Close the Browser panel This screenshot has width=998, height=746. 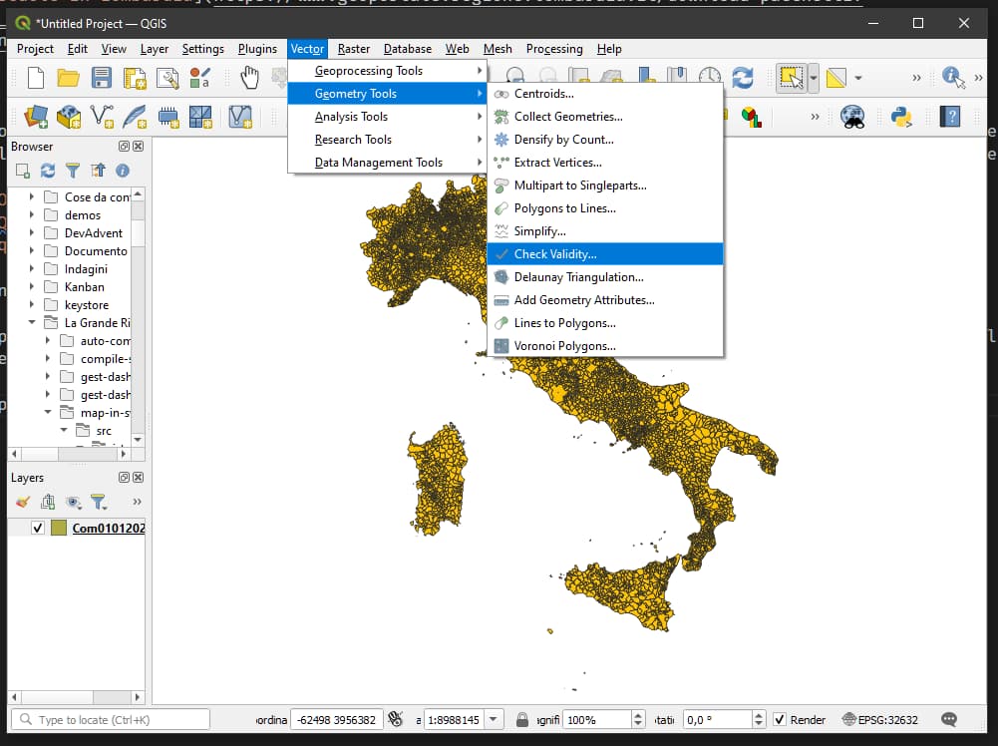(x=138, y=147)
